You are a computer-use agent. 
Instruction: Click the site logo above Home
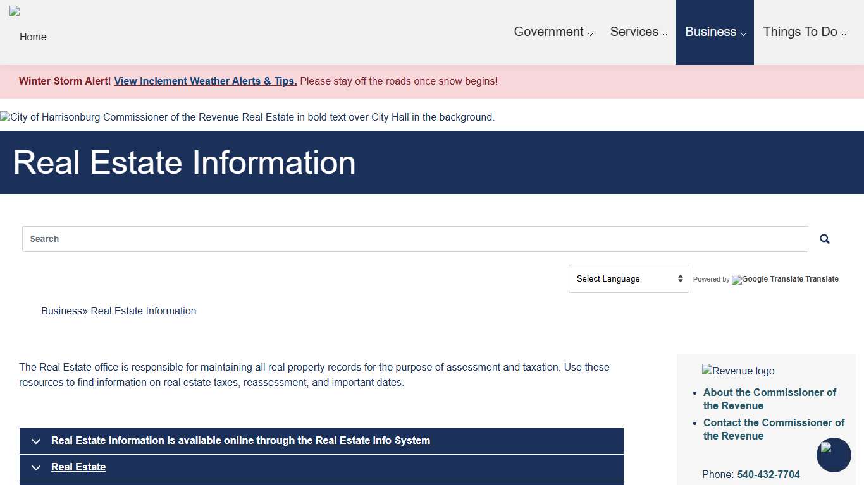[x=15, y=11]
